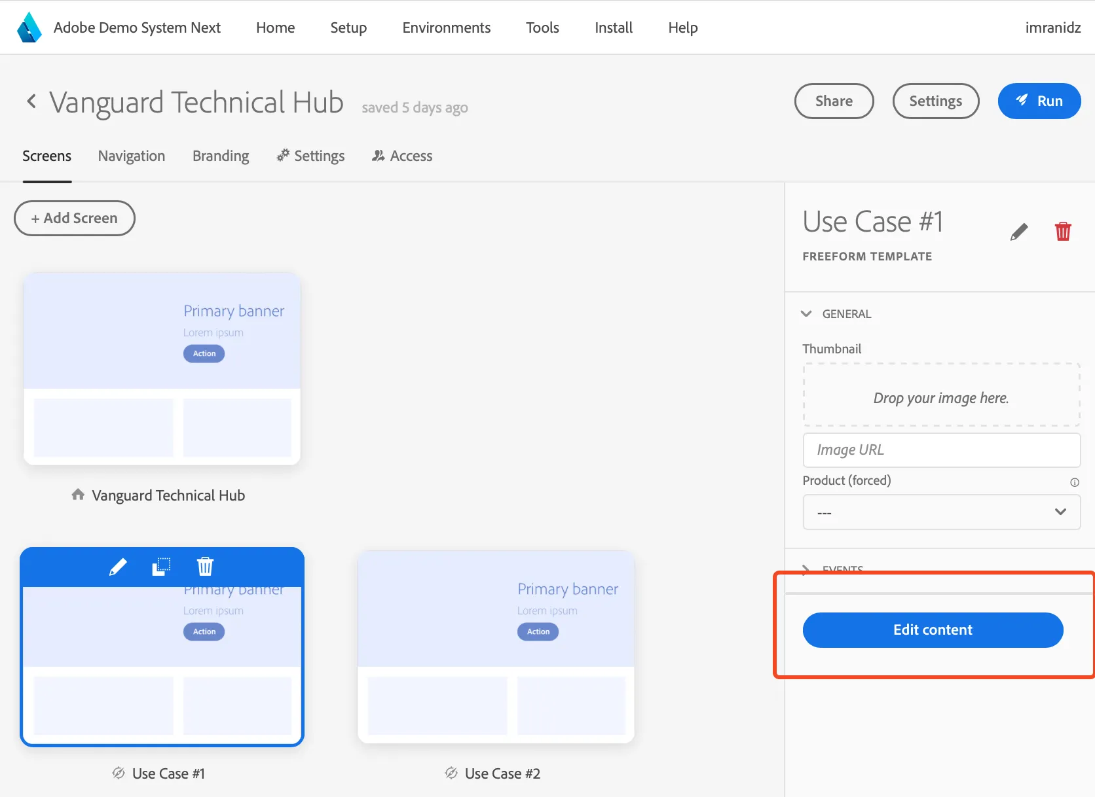Image resolution: width=1095 pixels, height=797 pixels.
Task: Click the home icon beside Vanguard Technical Hub label
Action: click(x=78, y=495)
